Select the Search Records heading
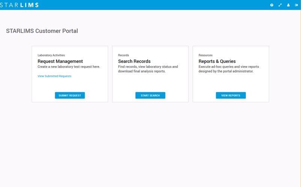301x187 pixels. point(134,61)
